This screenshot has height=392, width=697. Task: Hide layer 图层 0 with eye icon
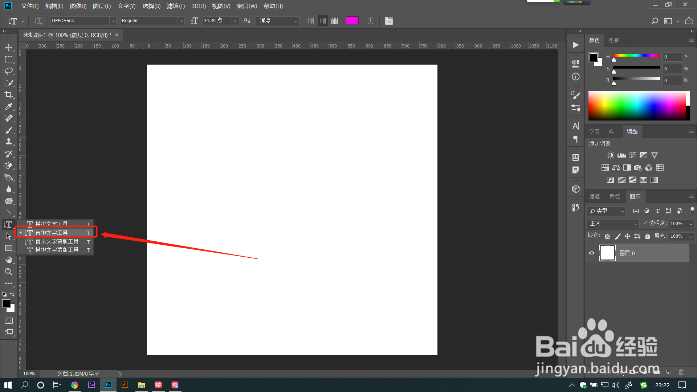(x=592, y=253)
